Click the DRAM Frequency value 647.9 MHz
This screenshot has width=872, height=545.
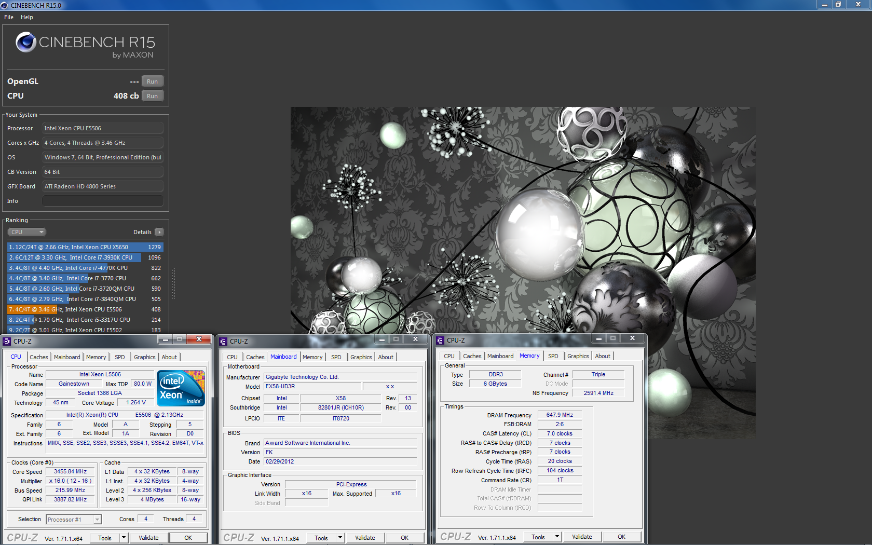click(560, 415)
